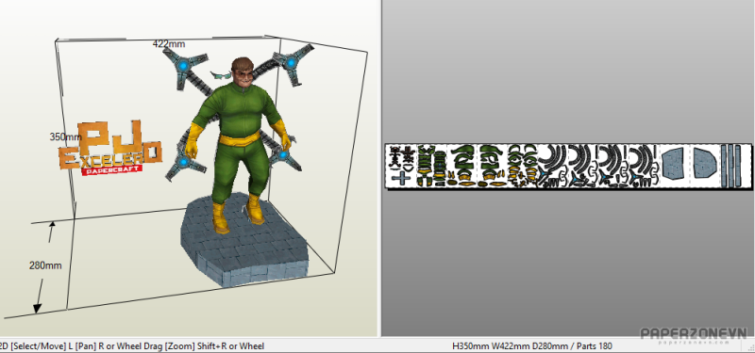
Task: Click the 280mm depth dimension label
Action: point(45,265)
